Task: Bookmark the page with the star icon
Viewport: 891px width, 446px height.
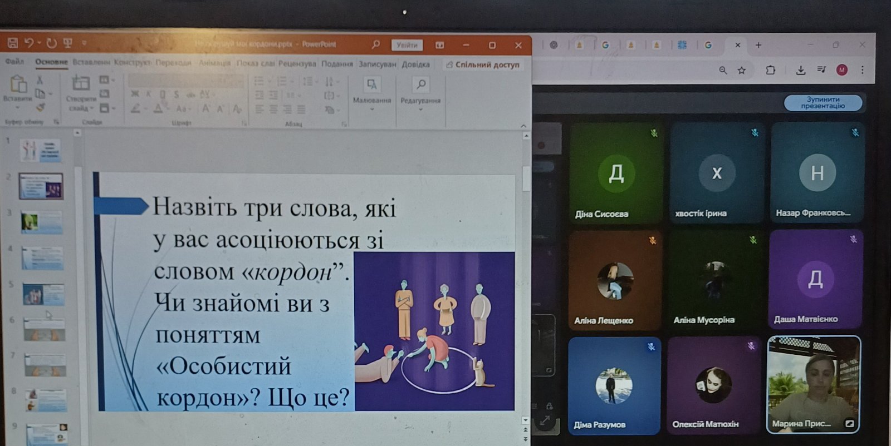Action: click(x=742, y=70)
